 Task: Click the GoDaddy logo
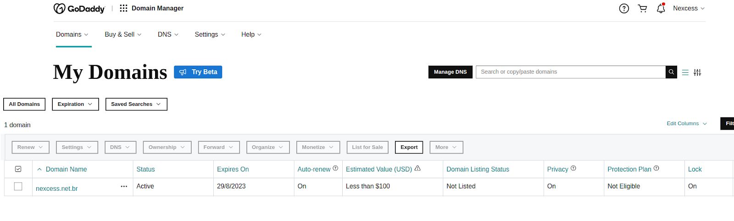(79, 8)
